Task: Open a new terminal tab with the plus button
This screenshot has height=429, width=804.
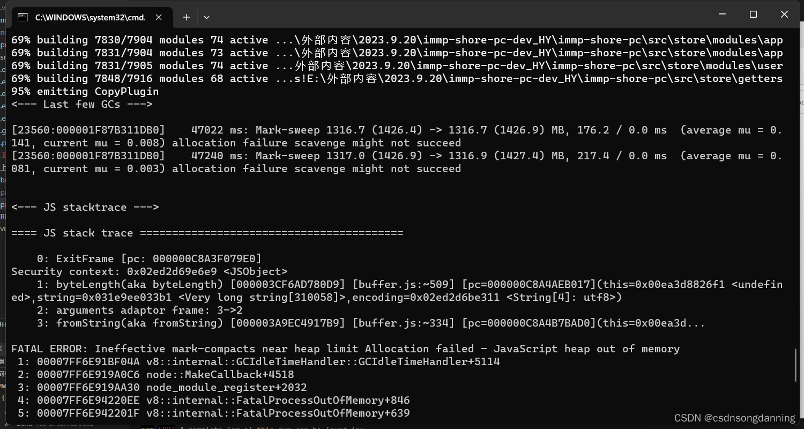Action: [x=187, y=17]
